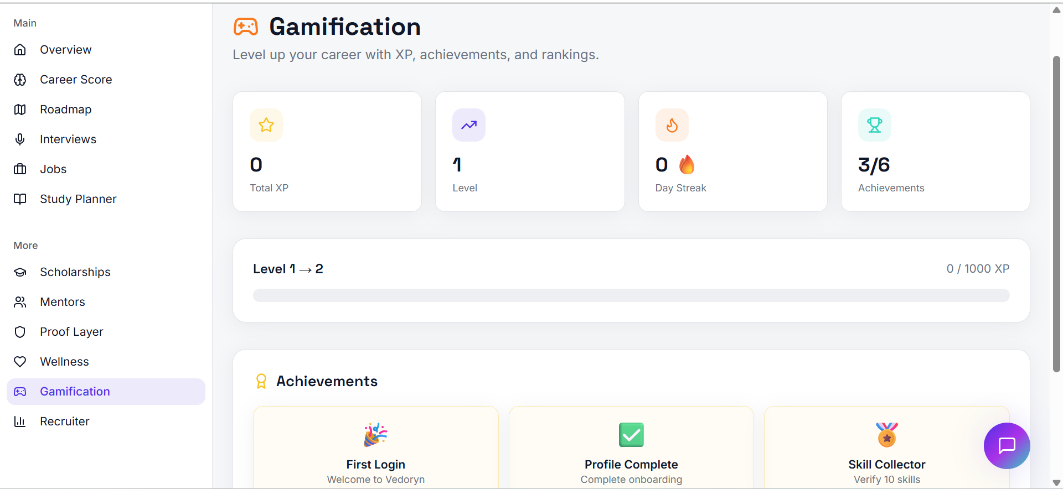Click the 'More' sidebar section label

[x=25, y=246]
